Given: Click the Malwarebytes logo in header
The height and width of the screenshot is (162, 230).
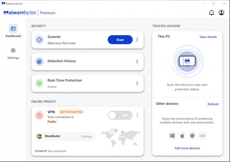Looking at the screenshot, I should pos(20,13).
